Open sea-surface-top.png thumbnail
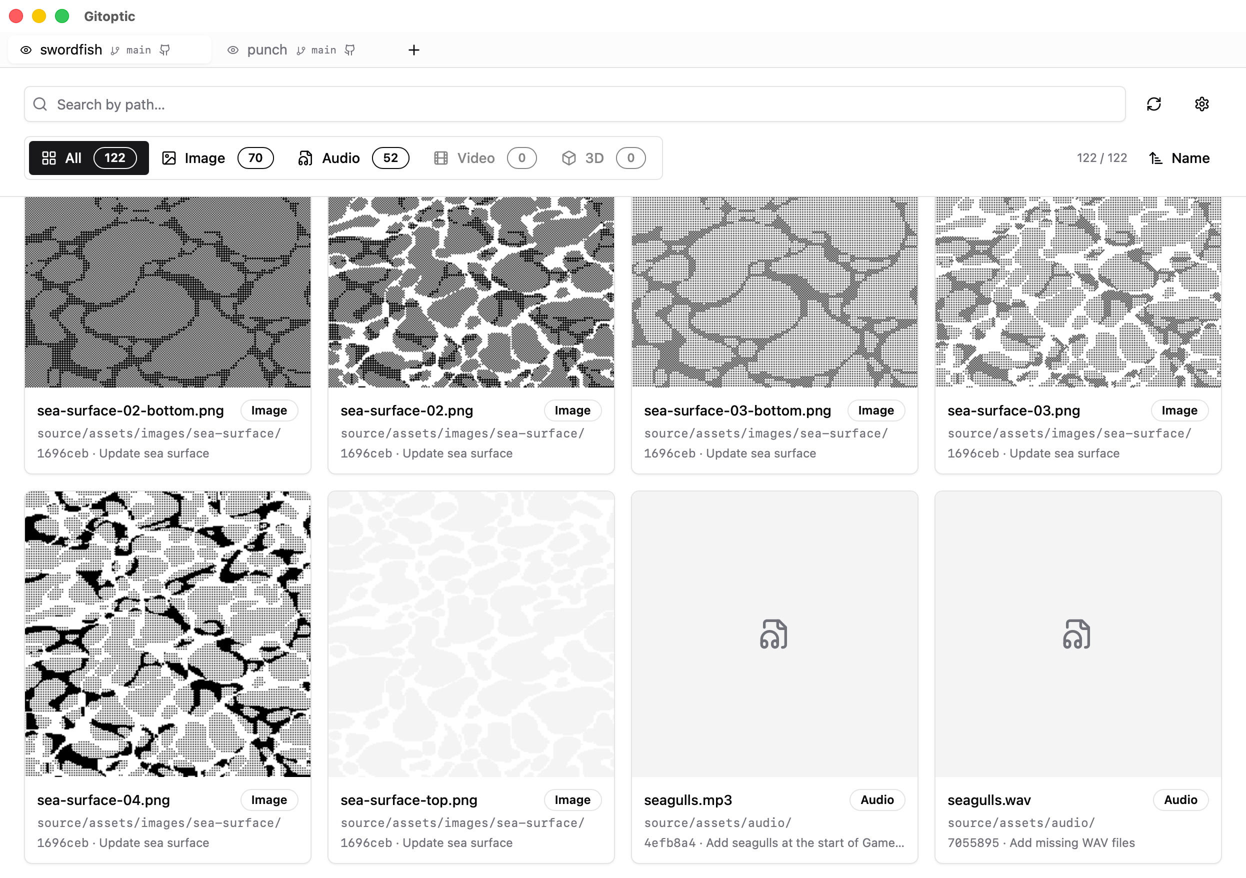 point(471,634)
